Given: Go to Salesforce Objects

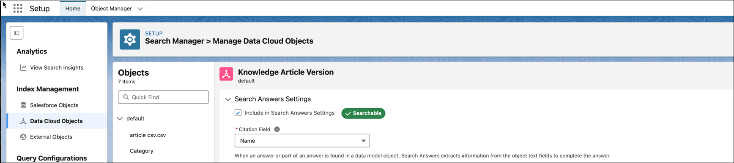Looking at the screenshot, I should pos(54,105).
